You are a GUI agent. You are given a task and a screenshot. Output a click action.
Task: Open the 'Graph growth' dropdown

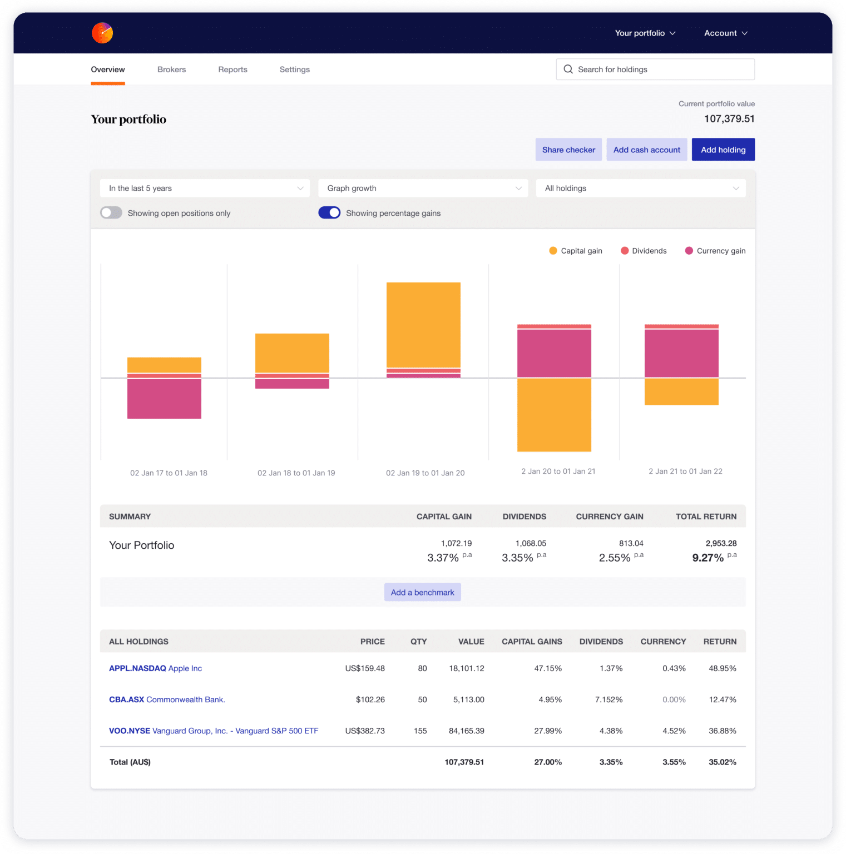422,188
